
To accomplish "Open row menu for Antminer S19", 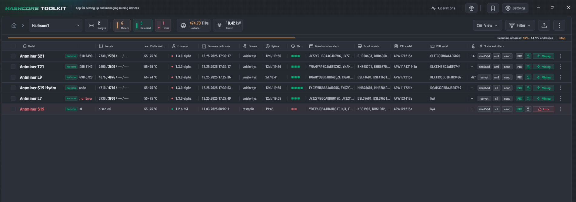I will click(561, 109).
